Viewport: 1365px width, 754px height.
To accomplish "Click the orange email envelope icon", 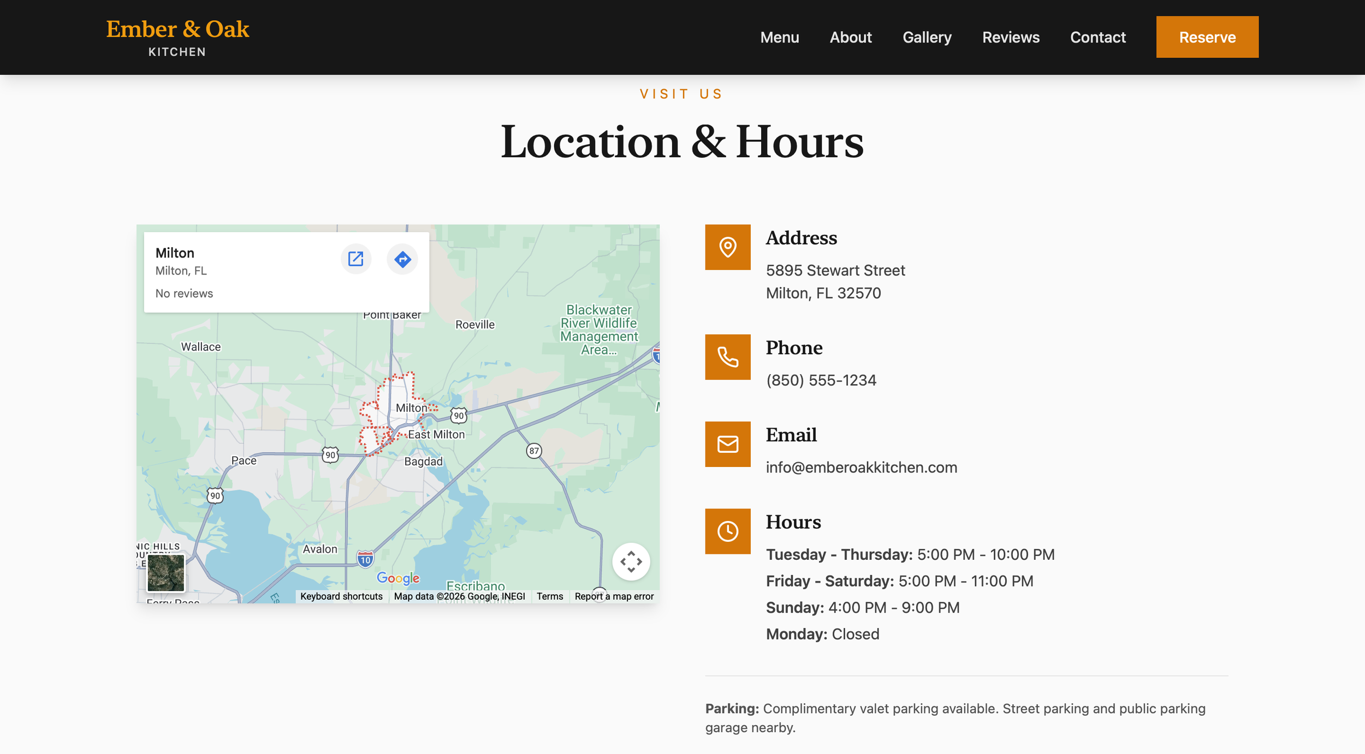I will click(727, 444).
